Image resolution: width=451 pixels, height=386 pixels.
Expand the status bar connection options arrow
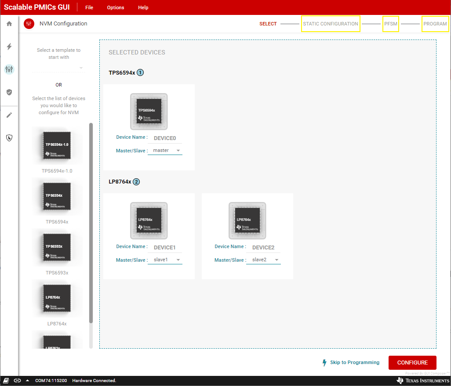(x=27, y=380)
